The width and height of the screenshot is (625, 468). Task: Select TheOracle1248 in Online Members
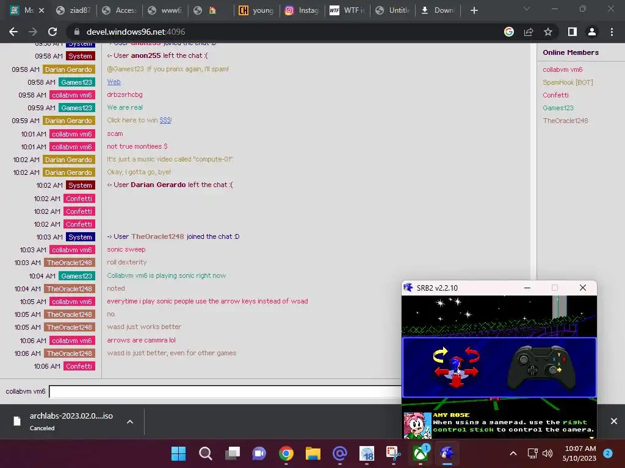point(565,121)
